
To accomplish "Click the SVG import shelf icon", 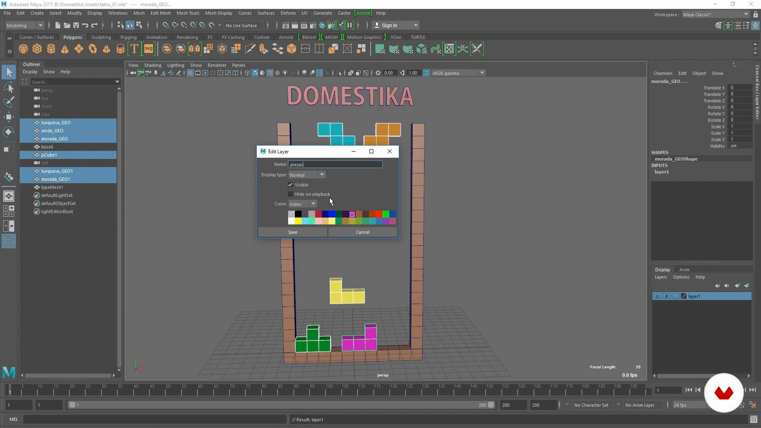I will coord(148,49).
